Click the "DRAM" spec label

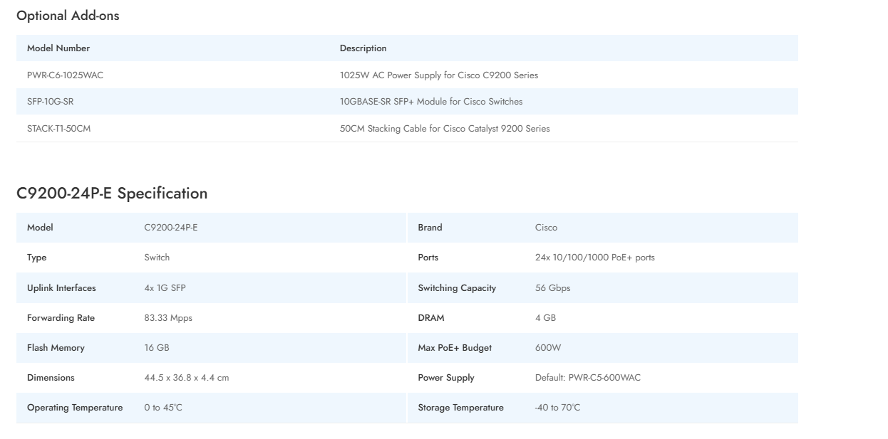(431, 318)
